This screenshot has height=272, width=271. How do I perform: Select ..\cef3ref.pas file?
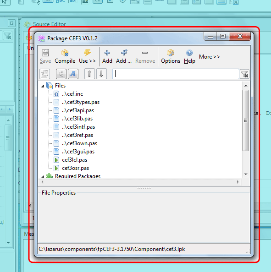tap(77, 135)
